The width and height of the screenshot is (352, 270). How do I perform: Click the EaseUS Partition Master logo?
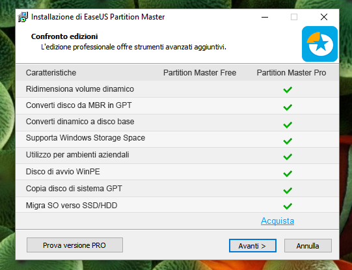[319, 44]
